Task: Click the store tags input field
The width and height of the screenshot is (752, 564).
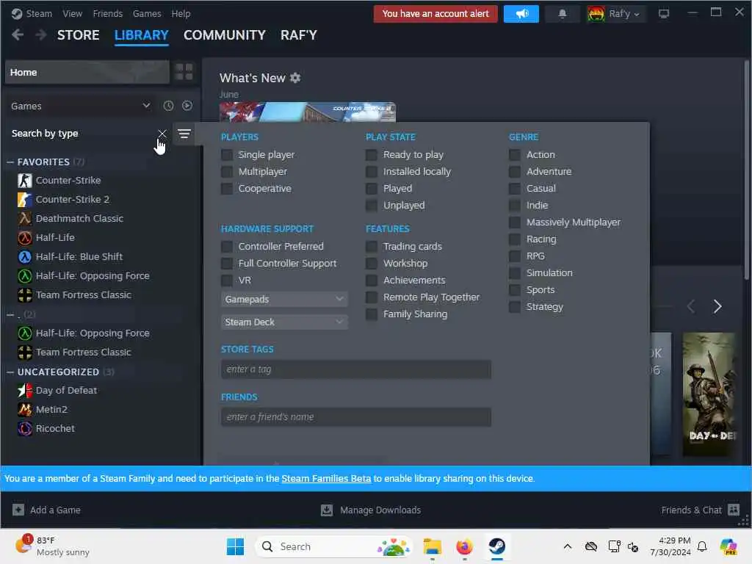Action: 356,369
